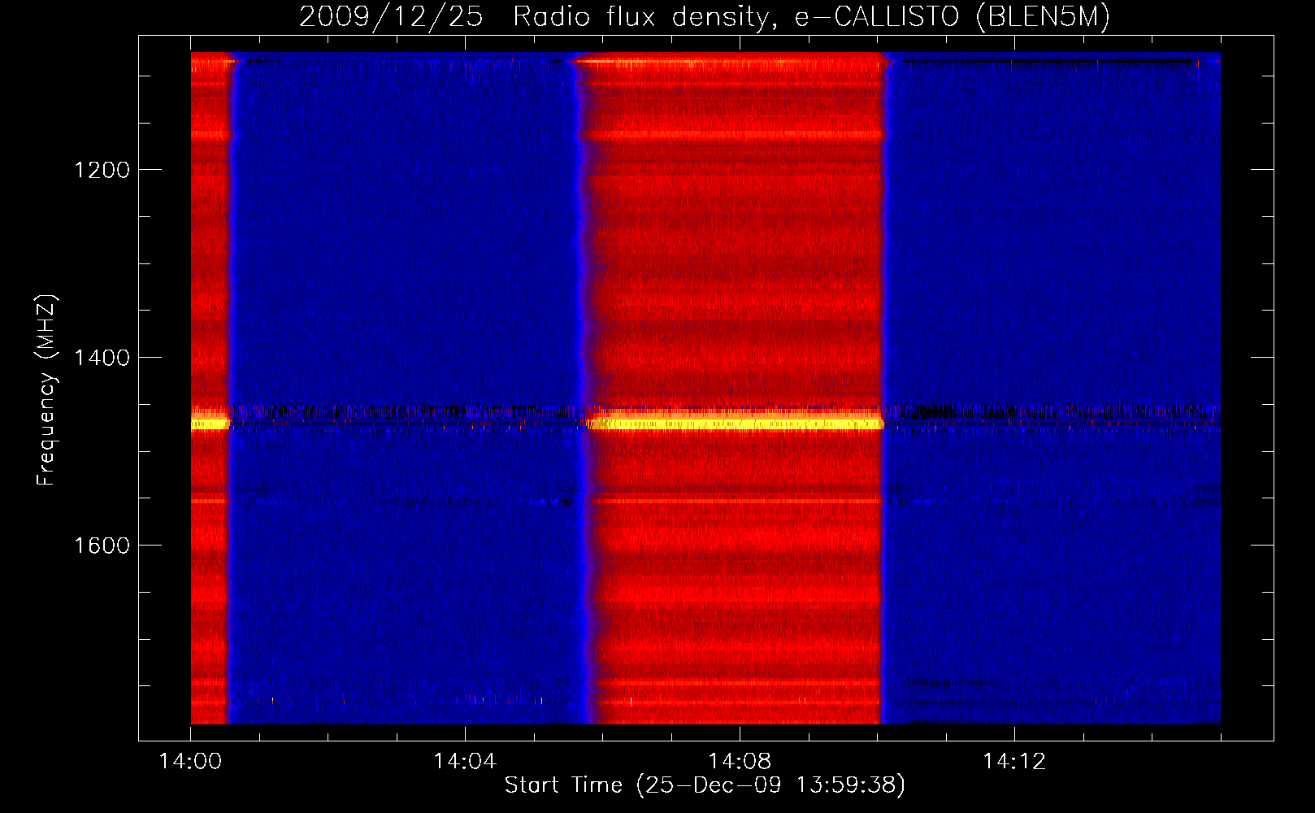Click the 14:04 time axis label
This screenshot has width=1315, height=813.
(x=465, y=762)
